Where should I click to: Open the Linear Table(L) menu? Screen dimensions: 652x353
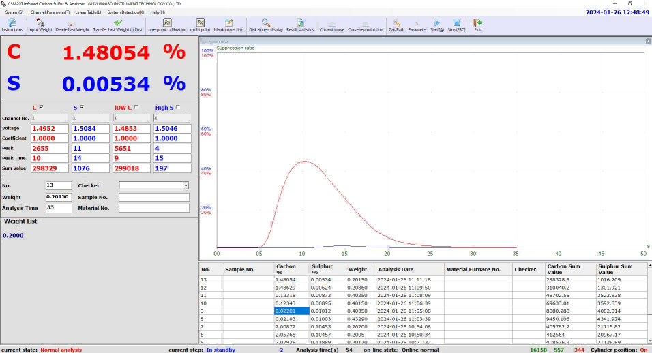(88, 12)
